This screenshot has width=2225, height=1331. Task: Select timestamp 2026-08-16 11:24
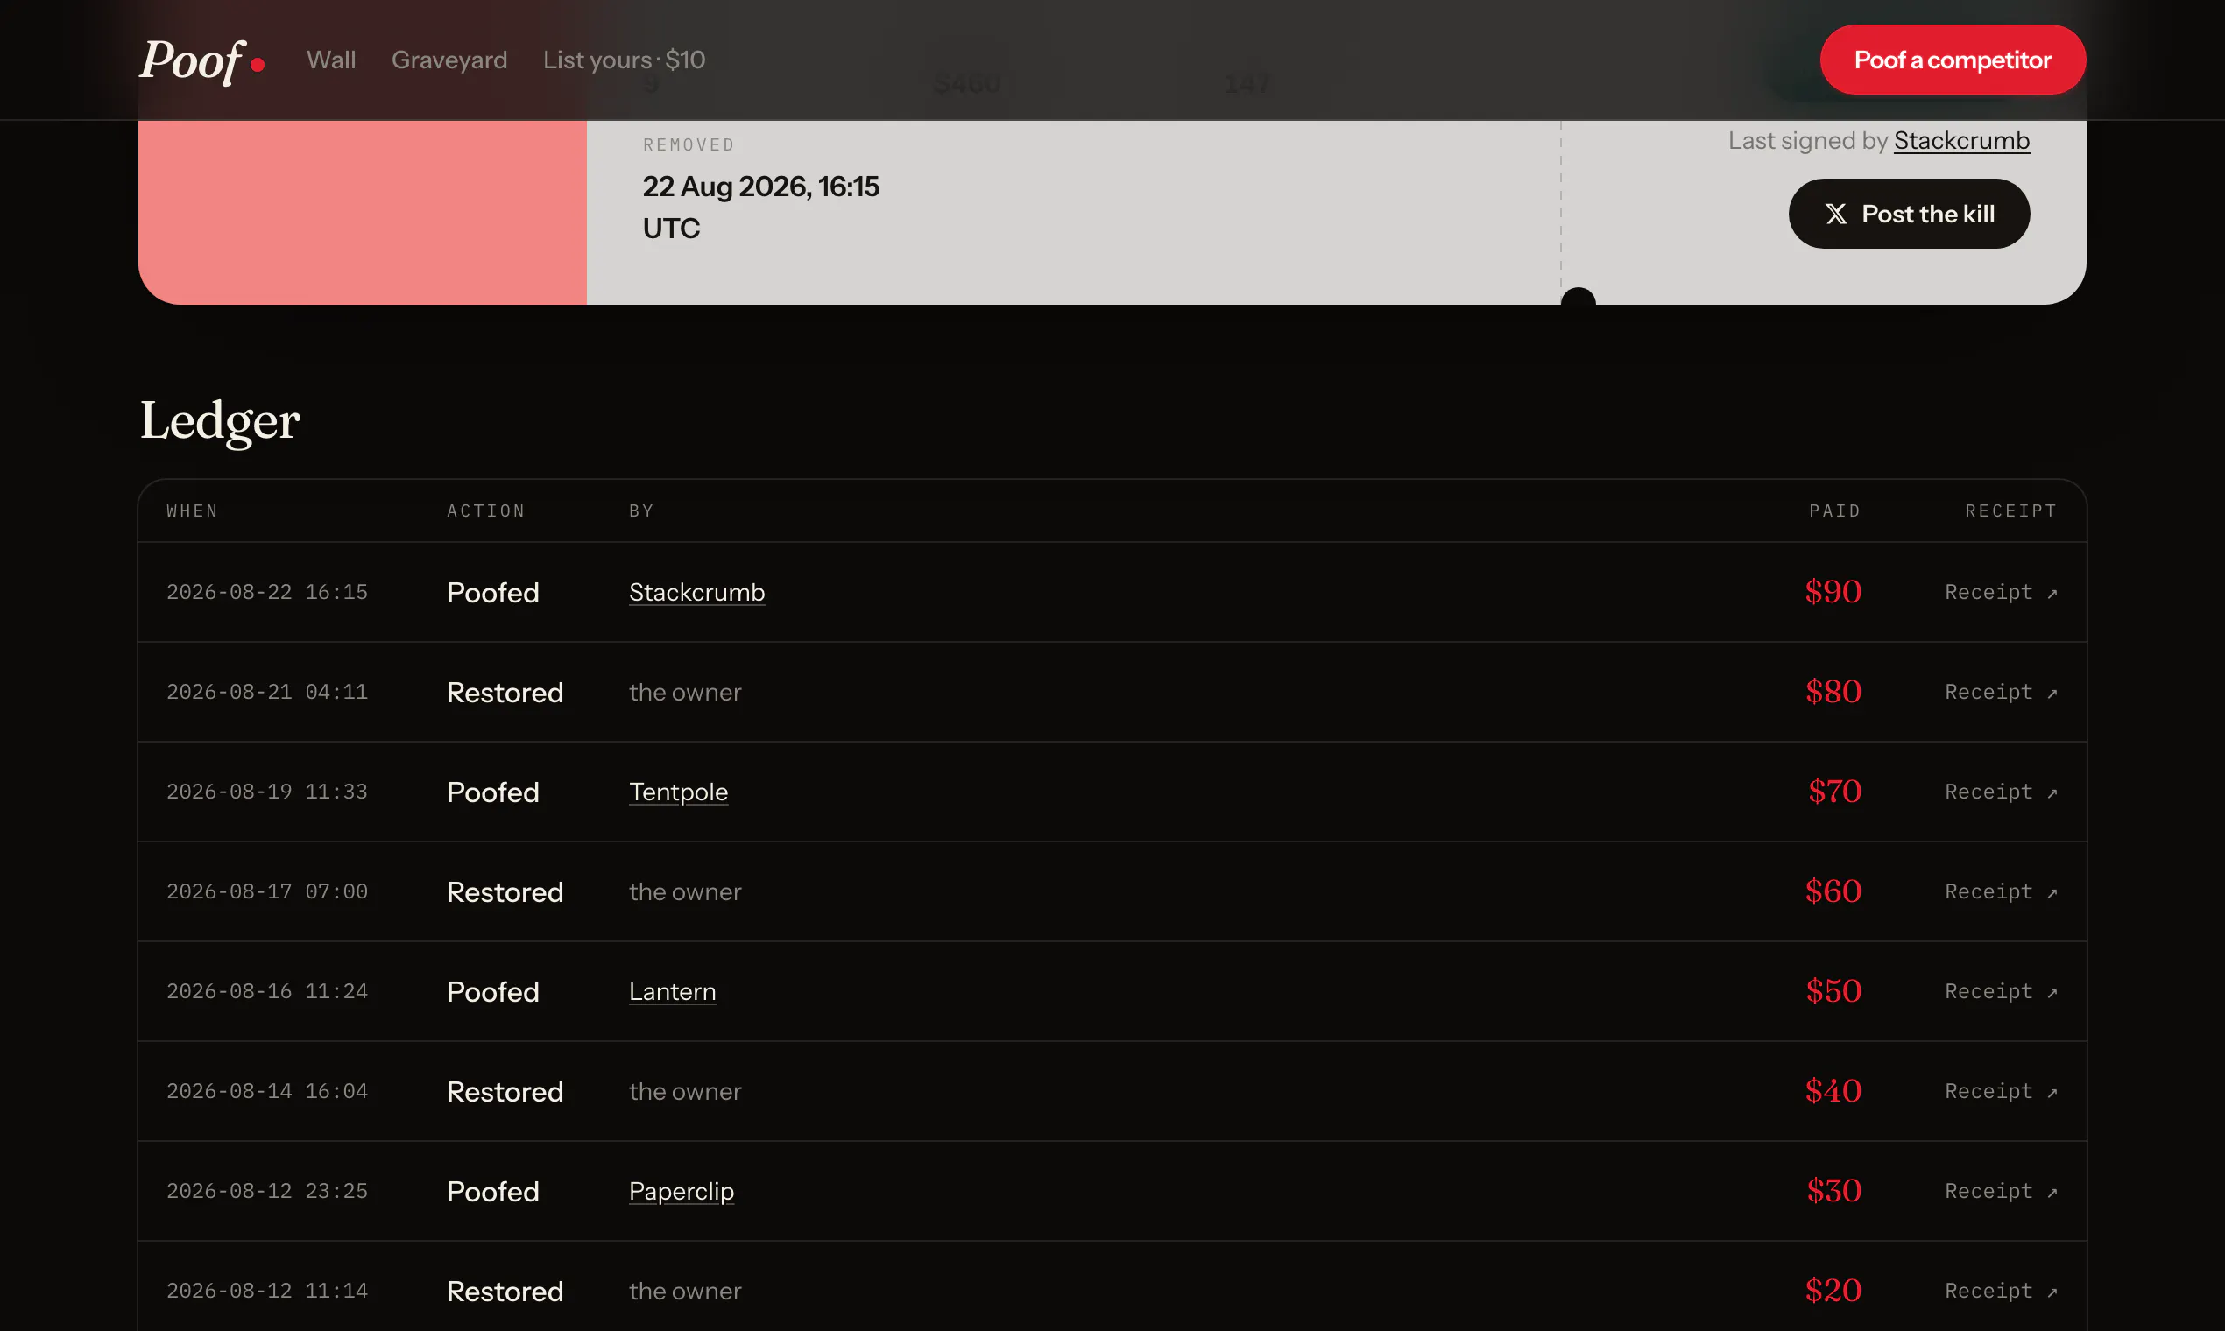coord(267,992)
